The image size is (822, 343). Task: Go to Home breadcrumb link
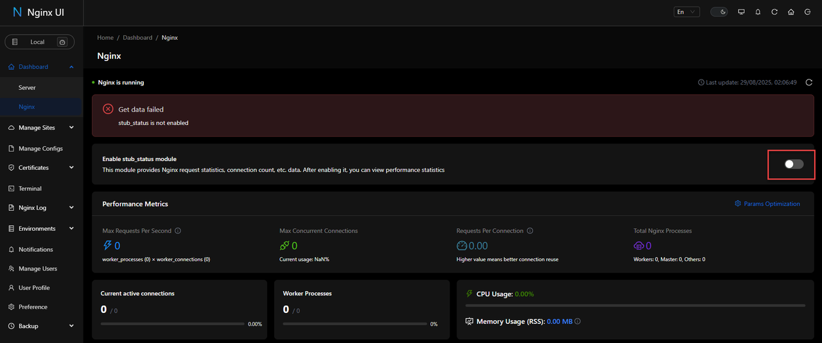point(105,38)
